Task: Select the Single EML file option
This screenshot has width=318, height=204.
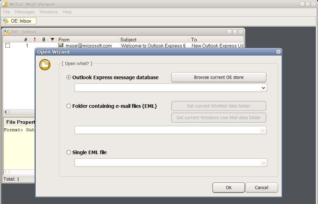Action: (69, 152)
